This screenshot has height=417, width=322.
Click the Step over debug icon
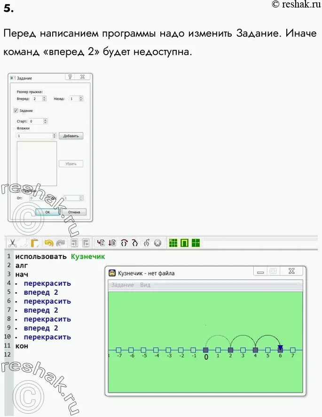coord(124,243)
